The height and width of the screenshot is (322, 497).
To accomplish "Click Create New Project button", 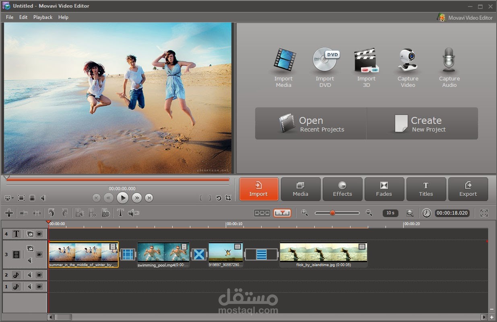I will point(422,123).
